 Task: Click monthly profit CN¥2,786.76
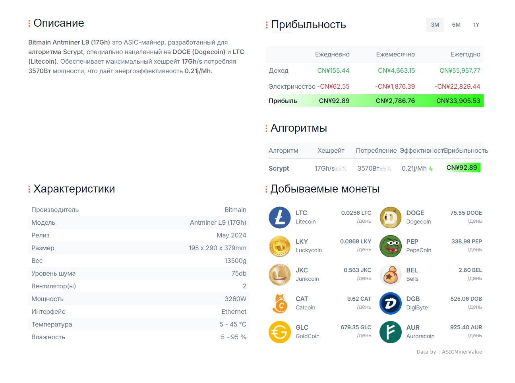(395, 101)
